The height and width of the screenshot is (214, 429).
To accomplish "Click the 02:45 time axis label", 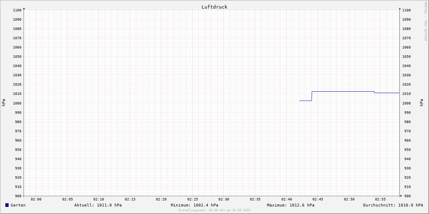I will pyautogui.click(x=318, y=199).
